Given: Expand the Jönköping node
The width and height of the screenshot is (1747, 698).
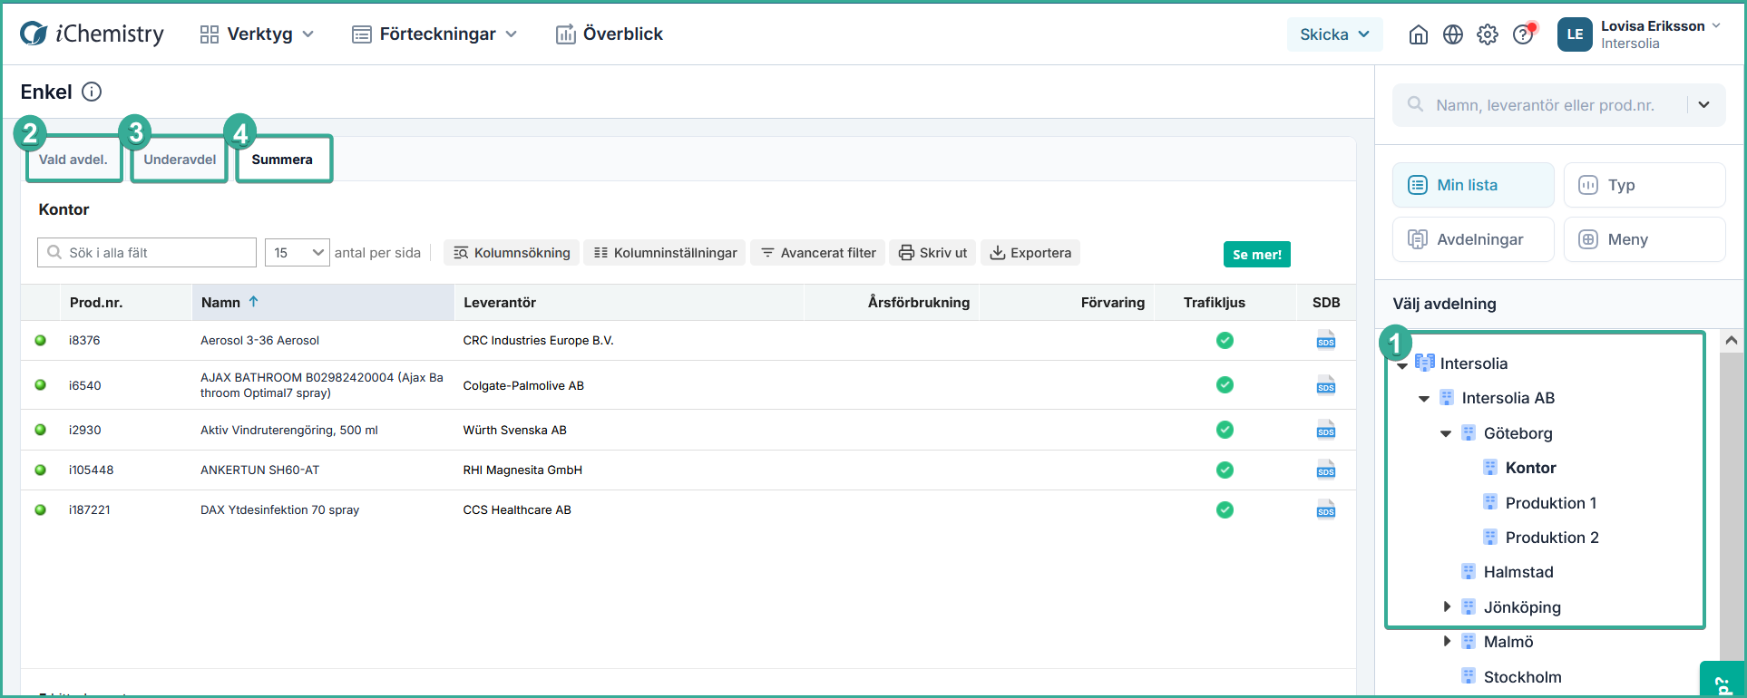Looking at the screenshot, I should point(1447,606).
